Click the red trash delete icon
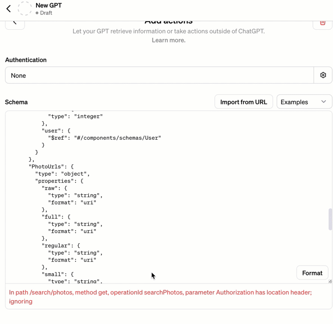 [323, 23]
